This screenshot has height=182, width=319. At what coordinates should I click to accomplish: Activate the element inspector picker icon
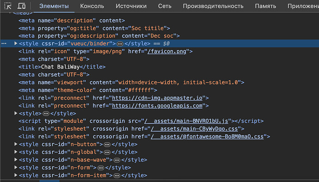click(x=8, y=6)
